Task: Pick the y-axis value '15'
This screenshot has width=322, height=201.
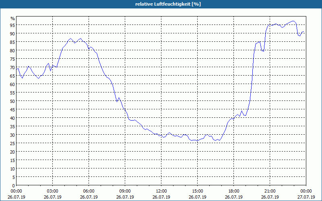Action: (x=12, y=160)
